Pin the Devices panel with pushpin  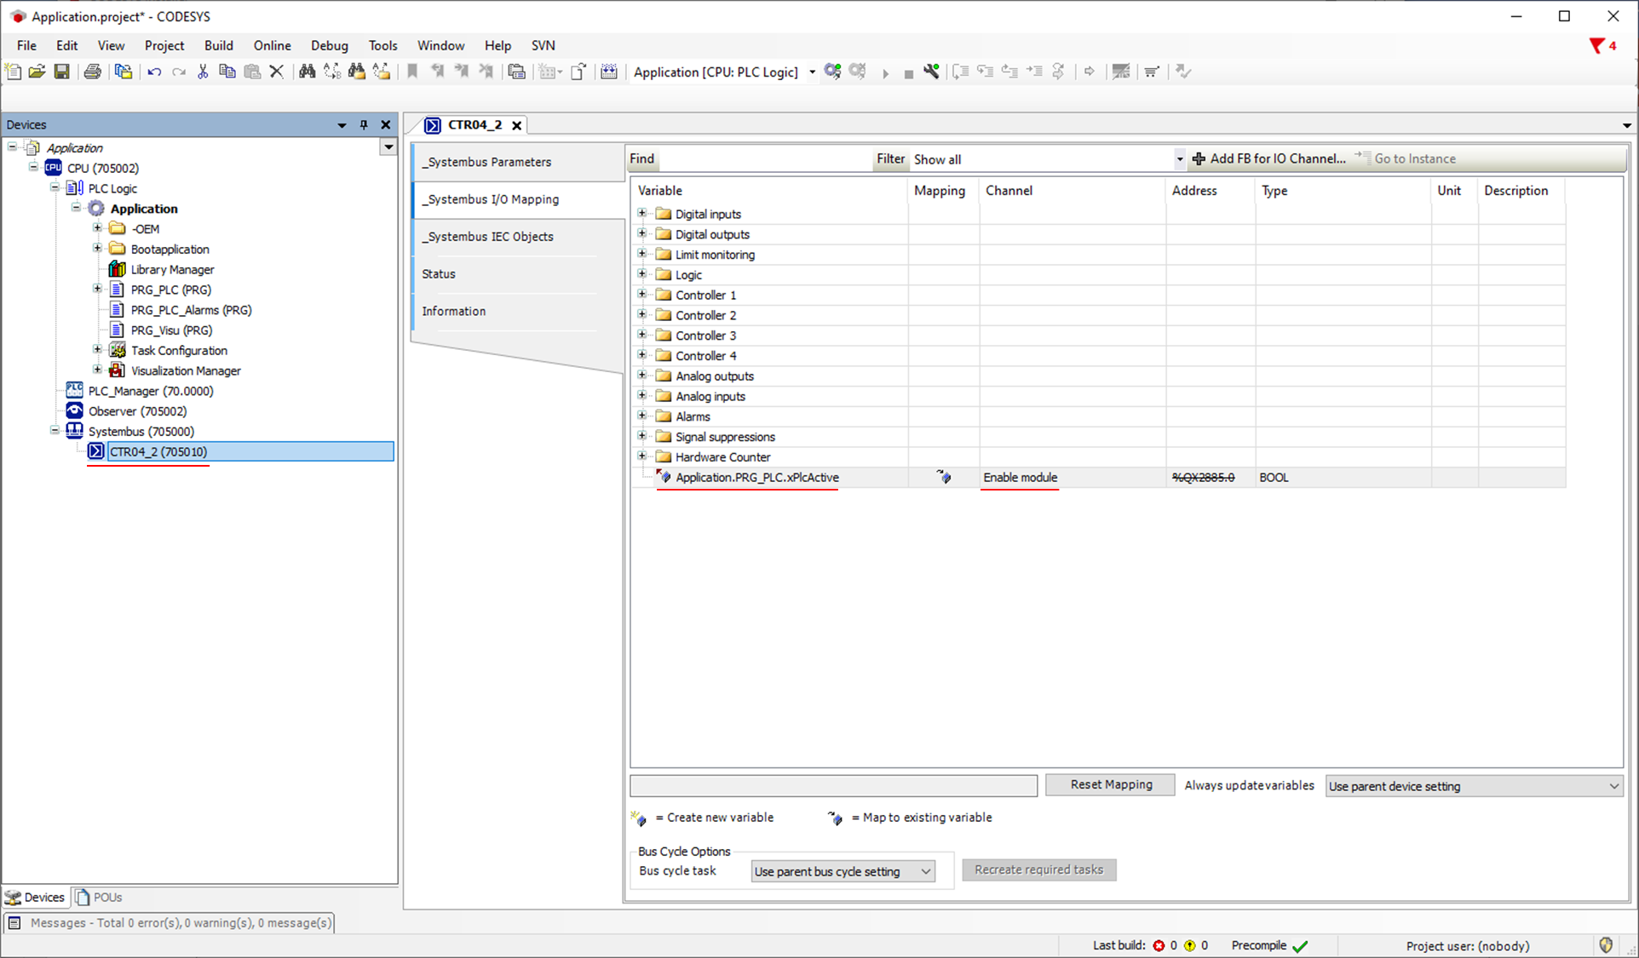click(x=364, y=124)
